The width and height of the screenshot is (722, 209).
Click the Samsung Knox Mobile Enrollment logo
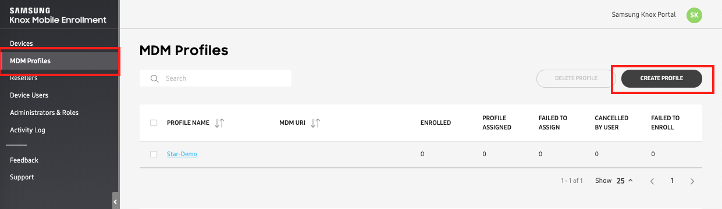pos(58,16)
